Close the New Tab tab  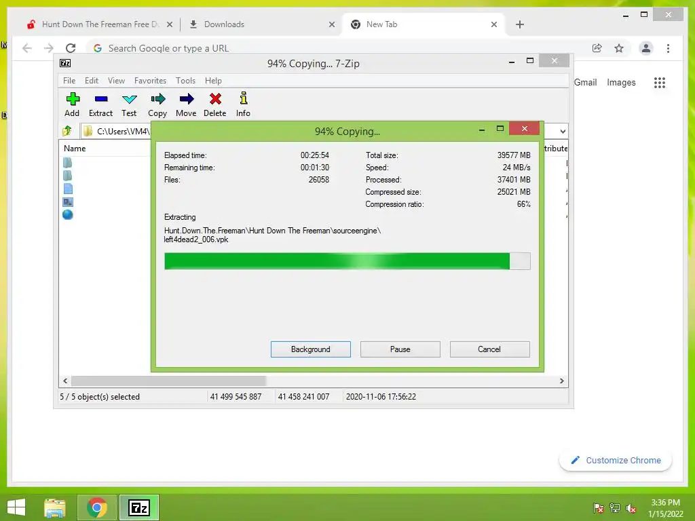pos(494,24)
